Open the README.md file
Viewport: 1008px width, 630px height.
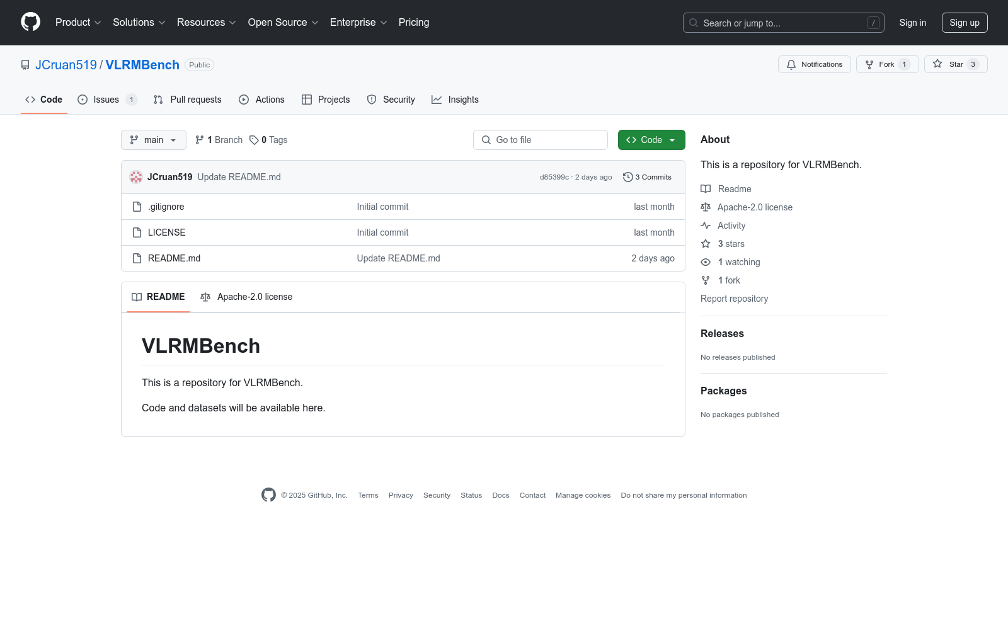click(x=174, y=258)
